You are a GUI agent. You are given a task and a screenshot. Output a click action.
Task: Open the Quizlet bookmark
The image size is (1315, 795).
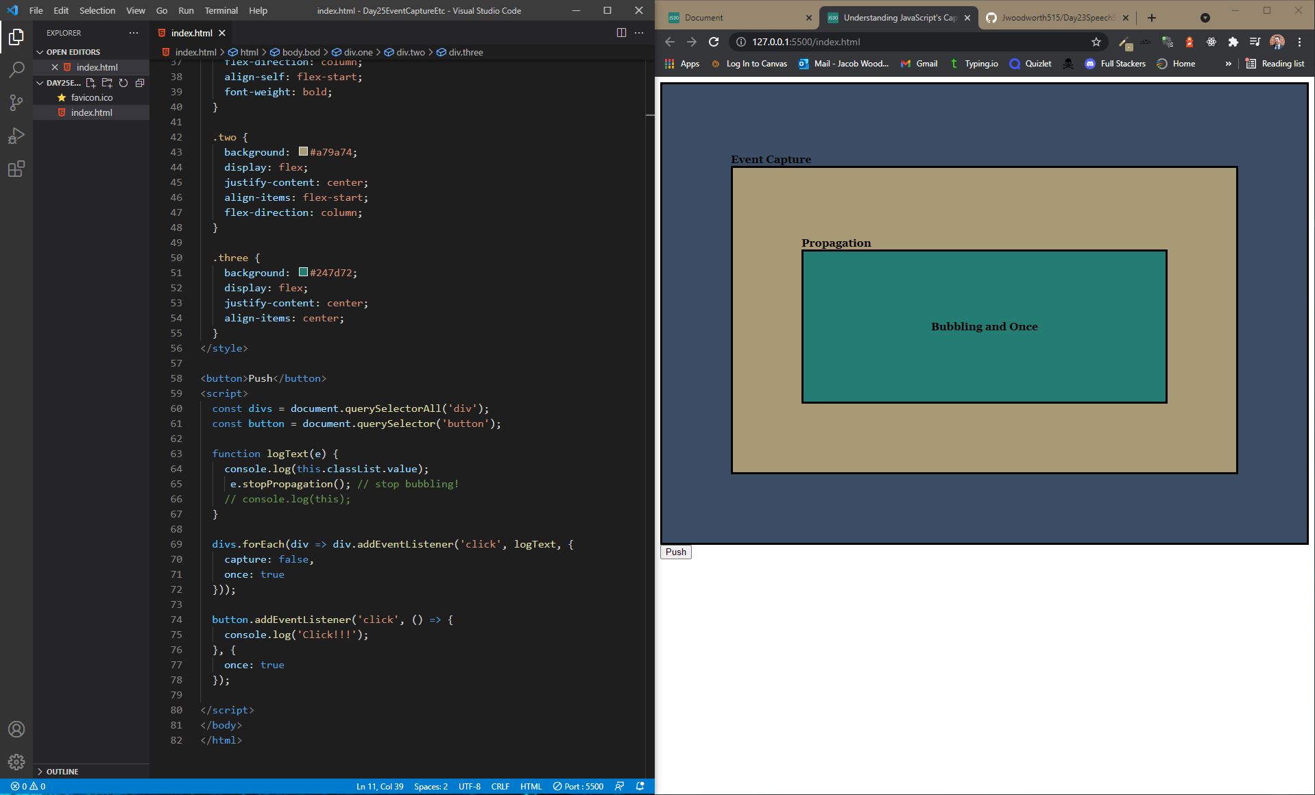1030,64
